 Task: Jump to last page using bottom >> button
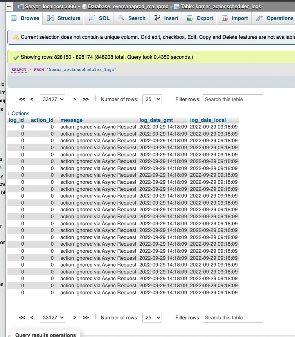point(86,317)
